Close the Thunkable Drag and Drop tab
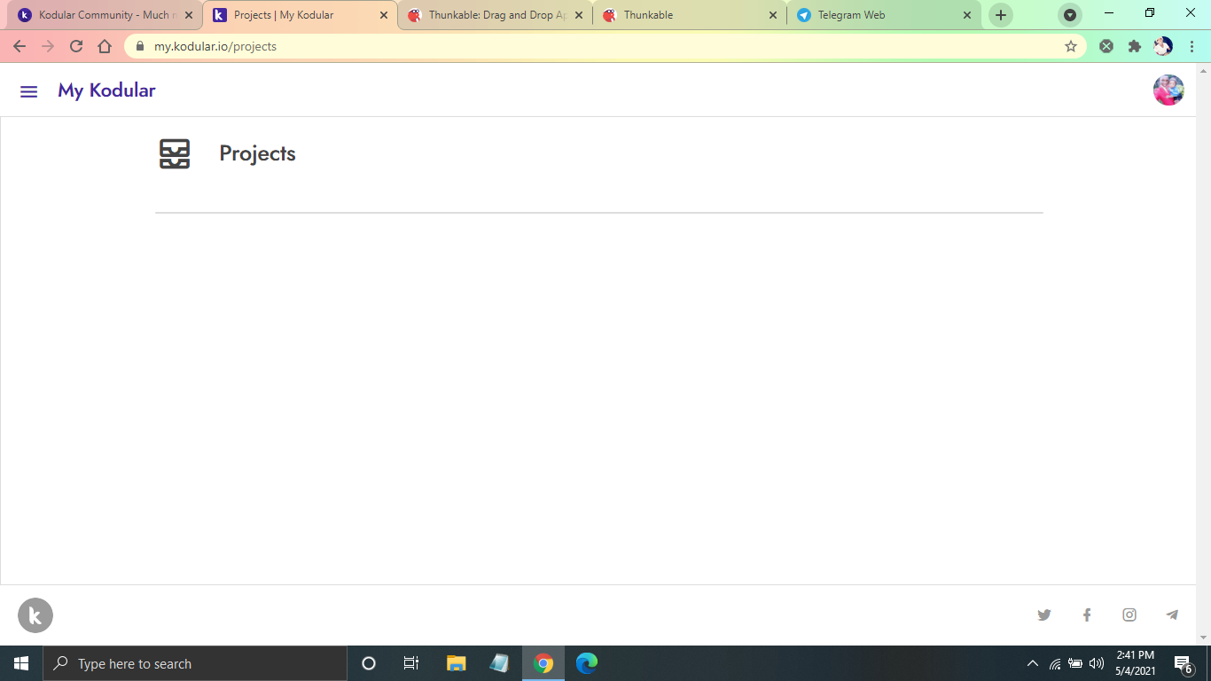 click(578, 15)
